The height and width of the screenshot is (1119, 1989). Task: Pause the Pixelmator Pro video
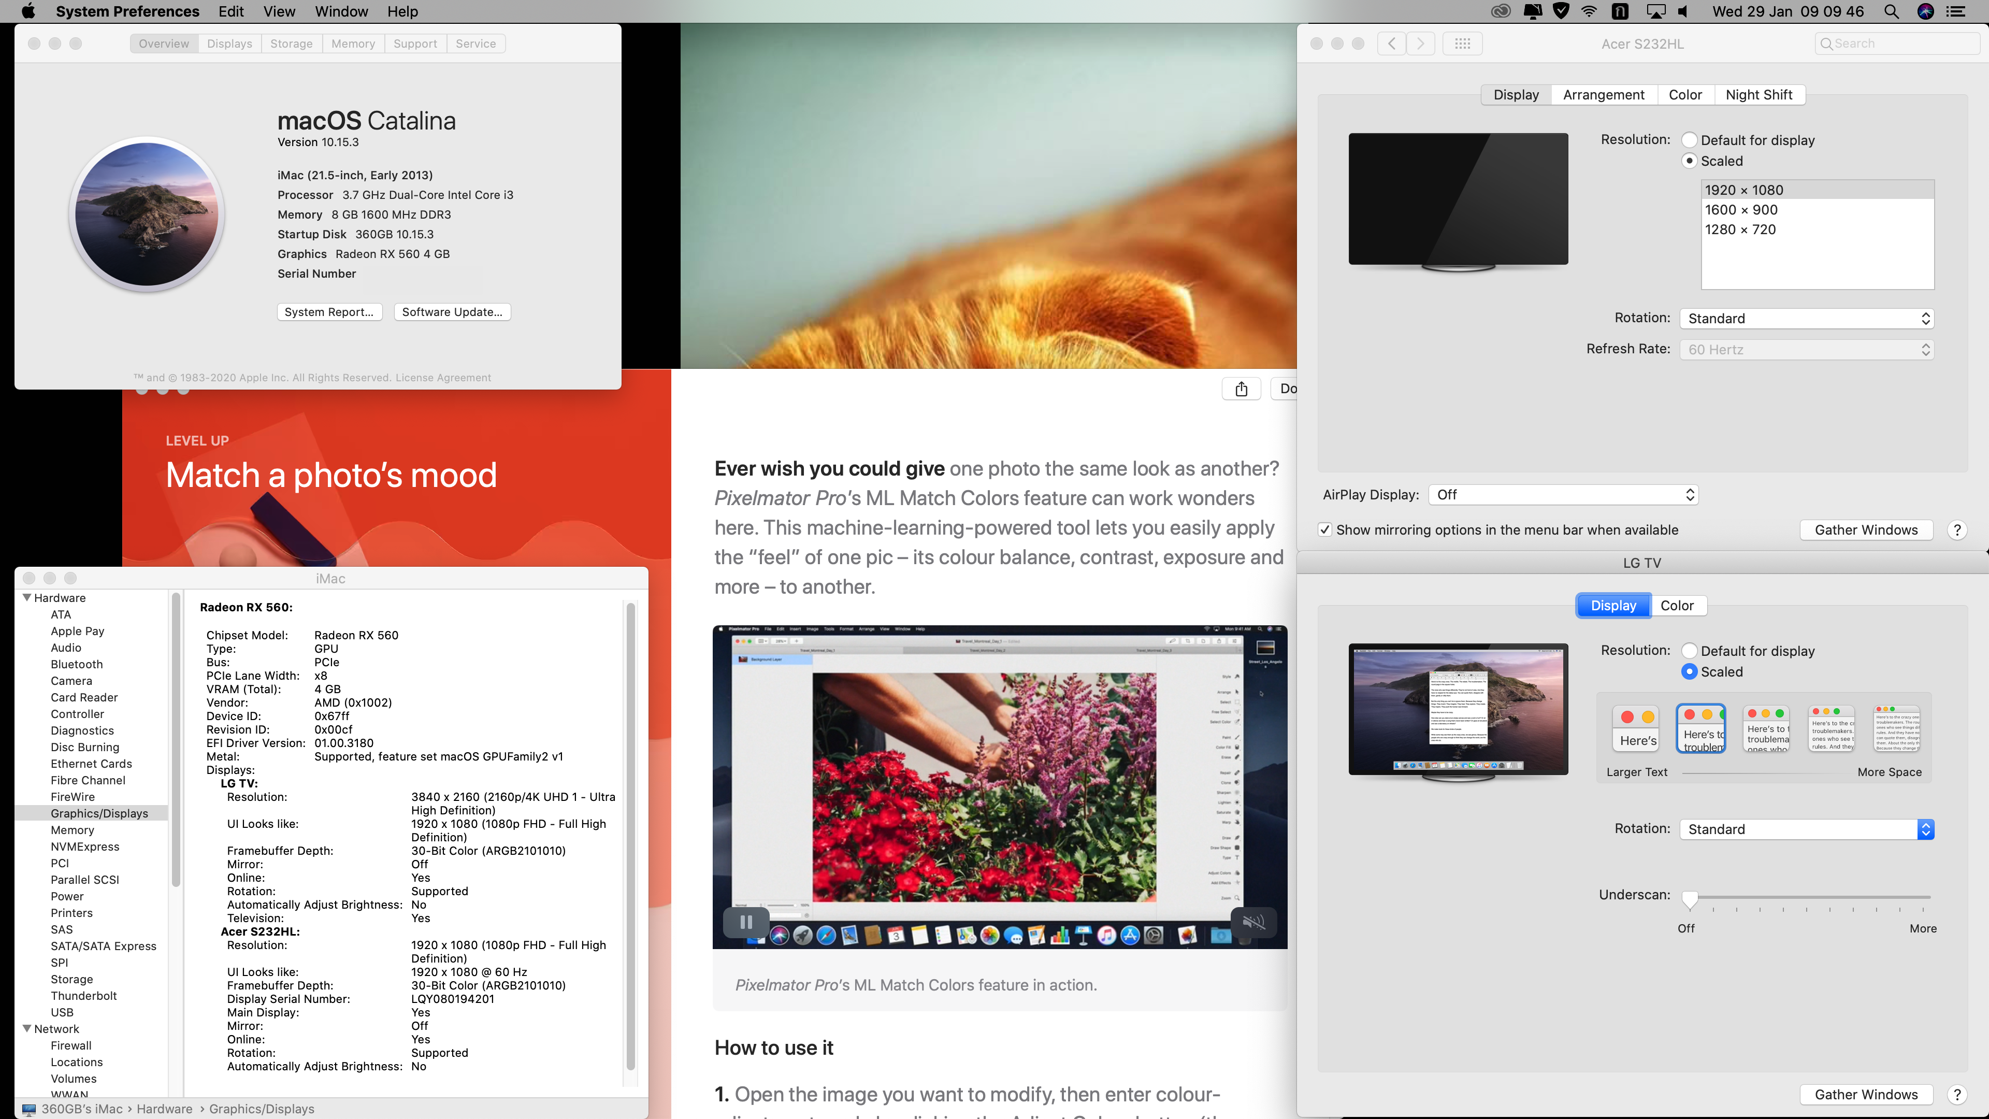[746, 921]
